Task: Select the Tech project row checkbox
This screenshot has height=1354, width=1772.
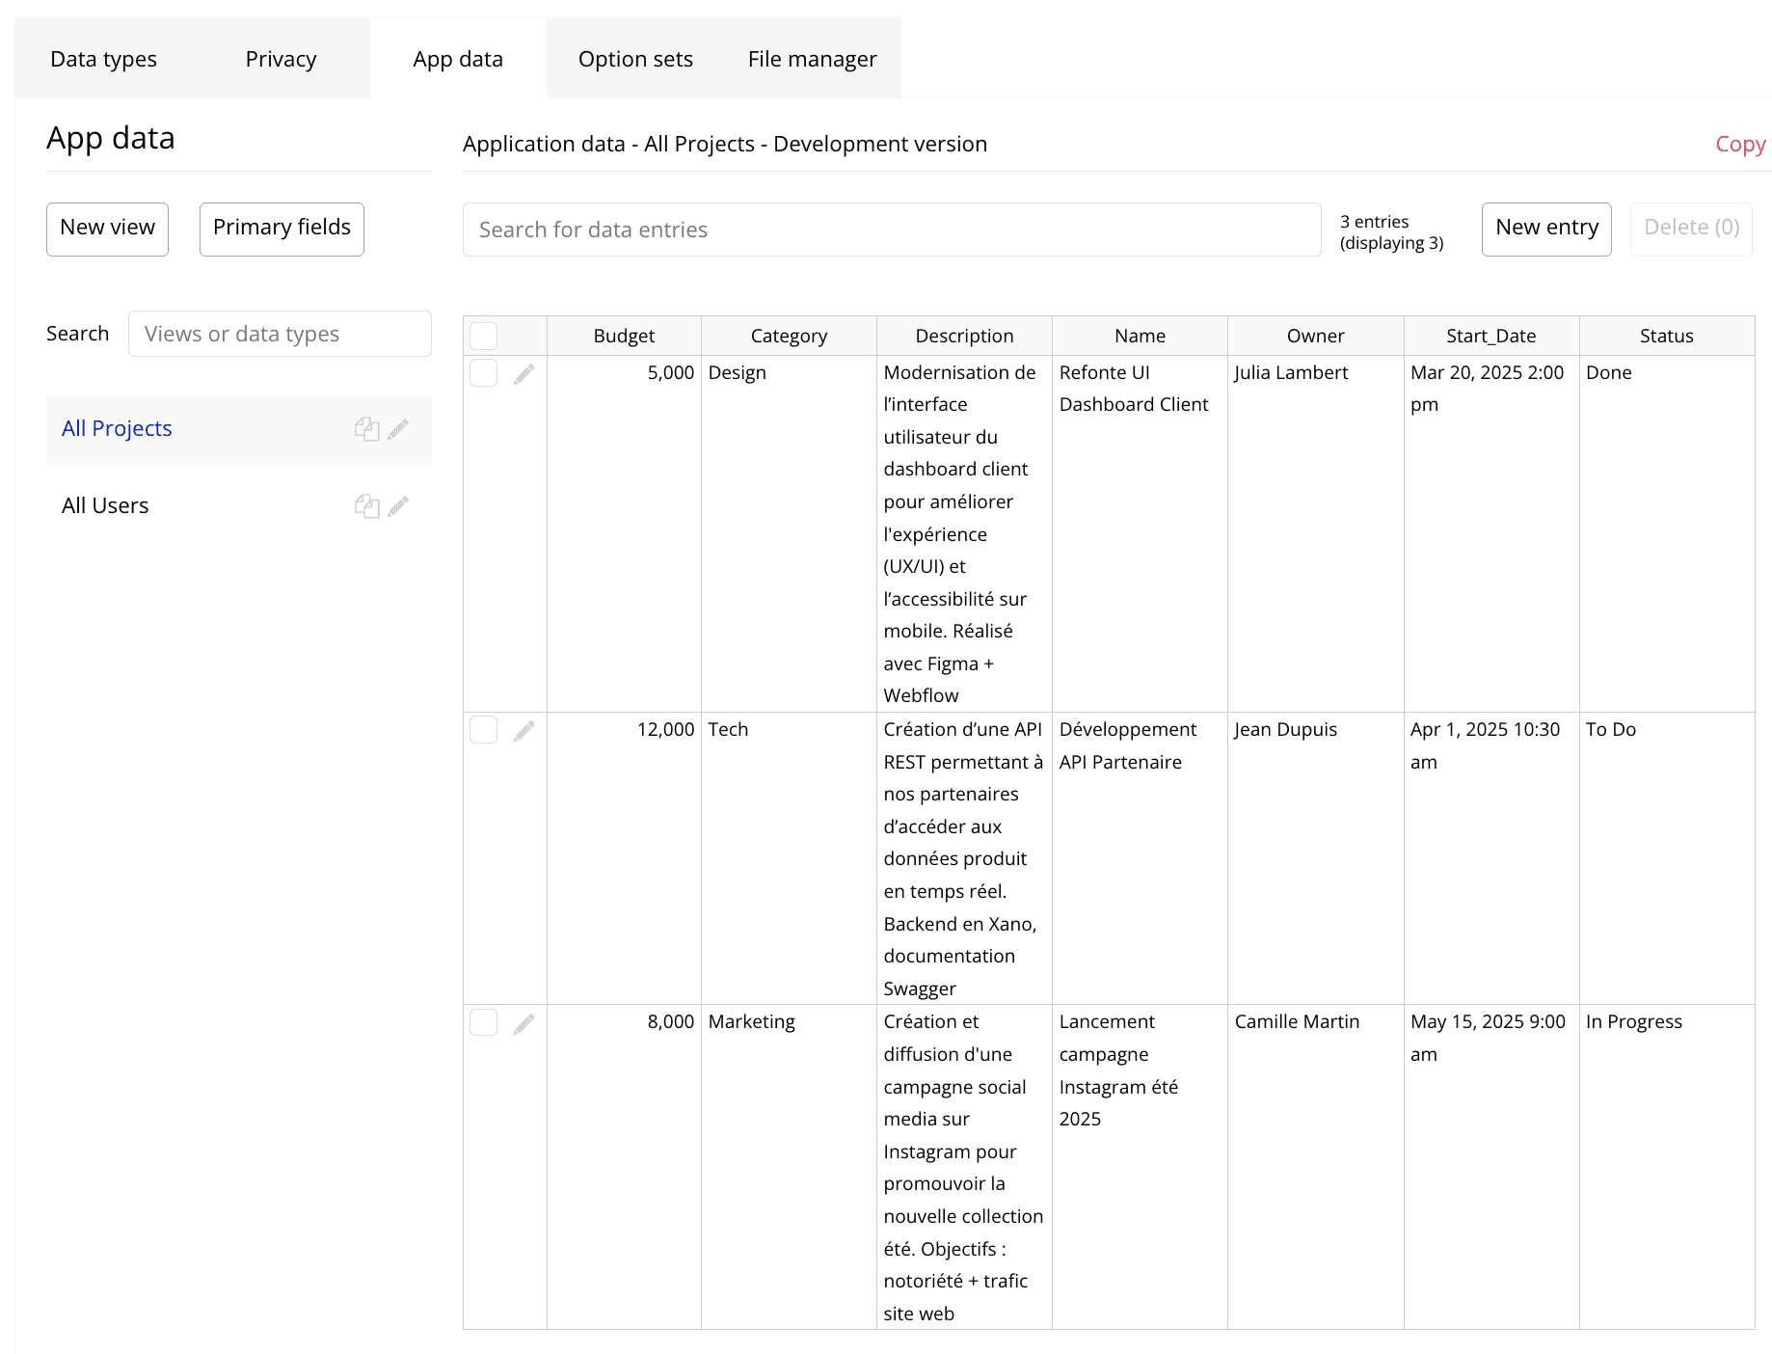Action: pos(483,729)
